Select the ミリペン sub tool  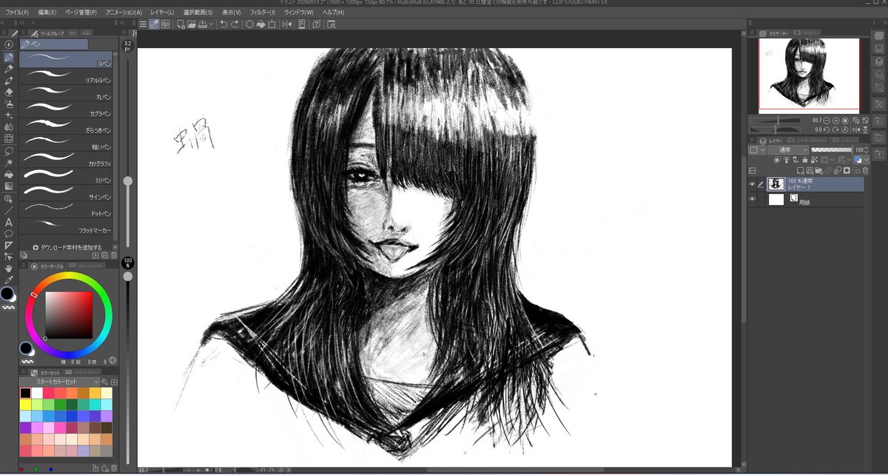67,176
